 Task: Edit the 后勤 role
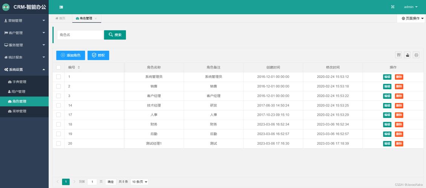(387, 134)
